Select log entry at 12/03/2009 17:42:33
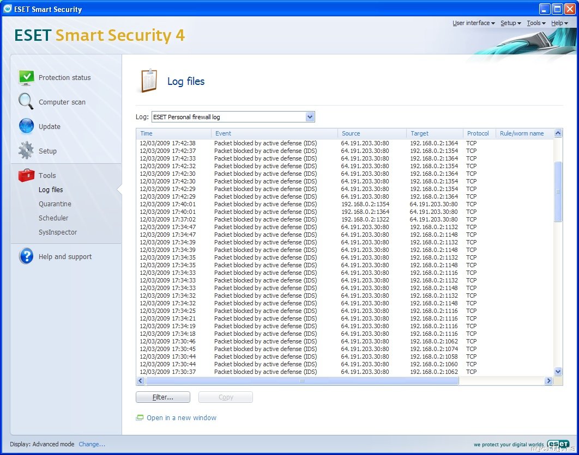Viewport: 579px width, 455px height. pyautogui.click(x=345, y=158)
